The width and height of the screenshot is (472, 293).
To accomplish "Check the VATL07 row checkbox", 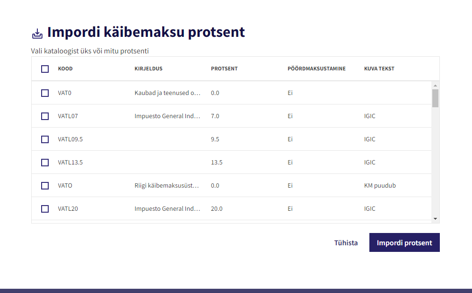I will (x=45, y=116).
